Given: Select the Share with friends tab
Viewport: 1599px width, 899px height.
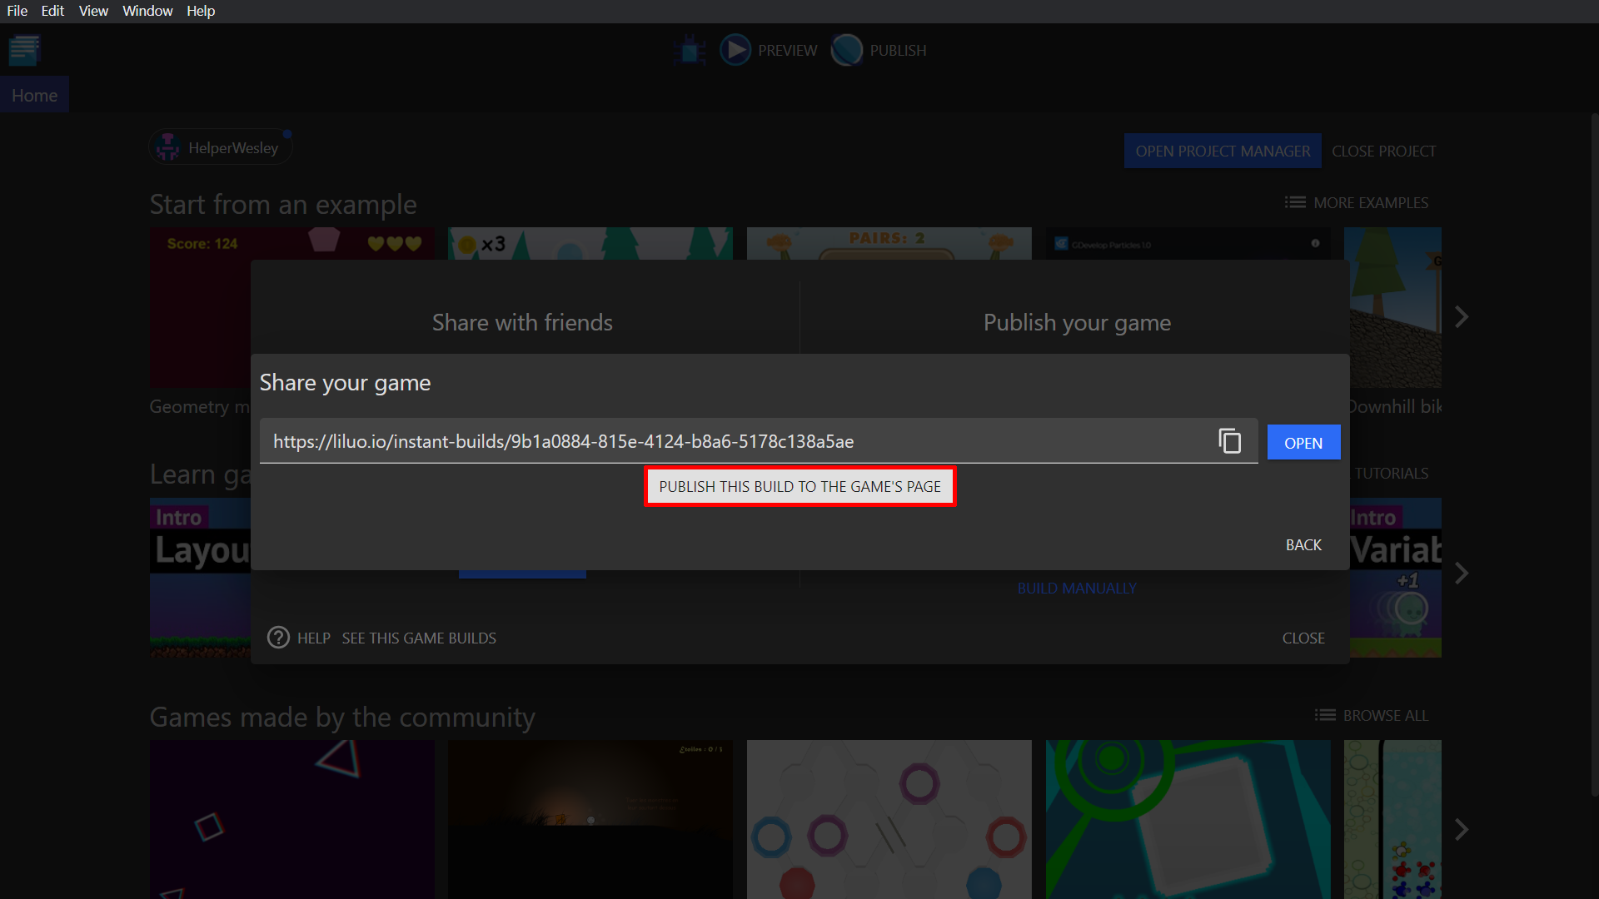Looking at the screenshot, I should coord(521,323).
